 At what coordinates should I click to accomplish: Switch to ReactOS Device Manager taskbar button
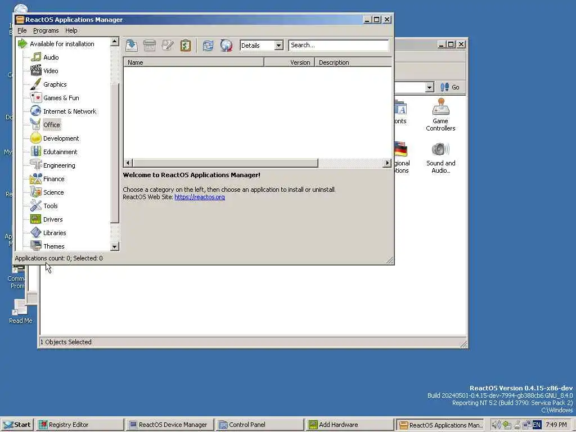pyautogui.click(x=170, y=425)
